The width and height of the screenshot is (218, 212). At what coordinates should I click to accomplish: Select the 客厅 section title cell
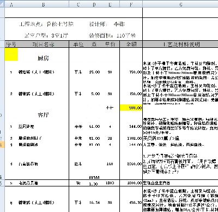click(x=44, y=115)
